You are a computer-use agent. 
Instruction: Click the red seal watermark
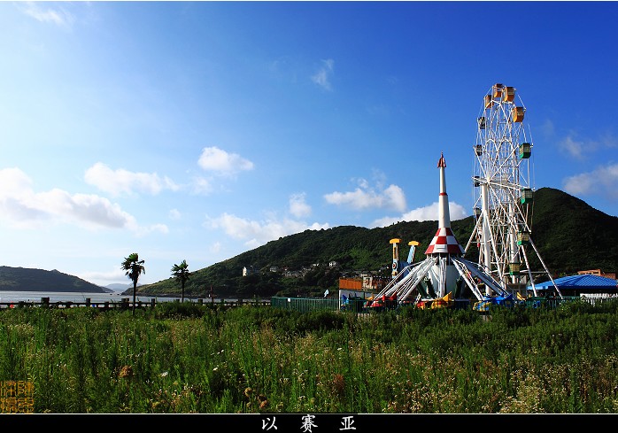pos(17,397)
